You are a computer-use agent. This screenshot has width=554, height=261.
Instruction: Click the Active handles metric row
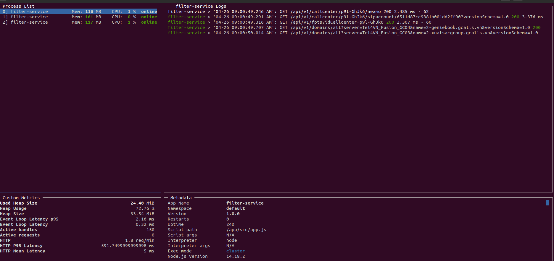tap(77, 230)
